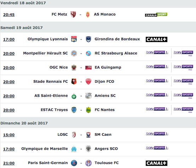Click beIN Sports Max logo on Nice row

point(183,67)
